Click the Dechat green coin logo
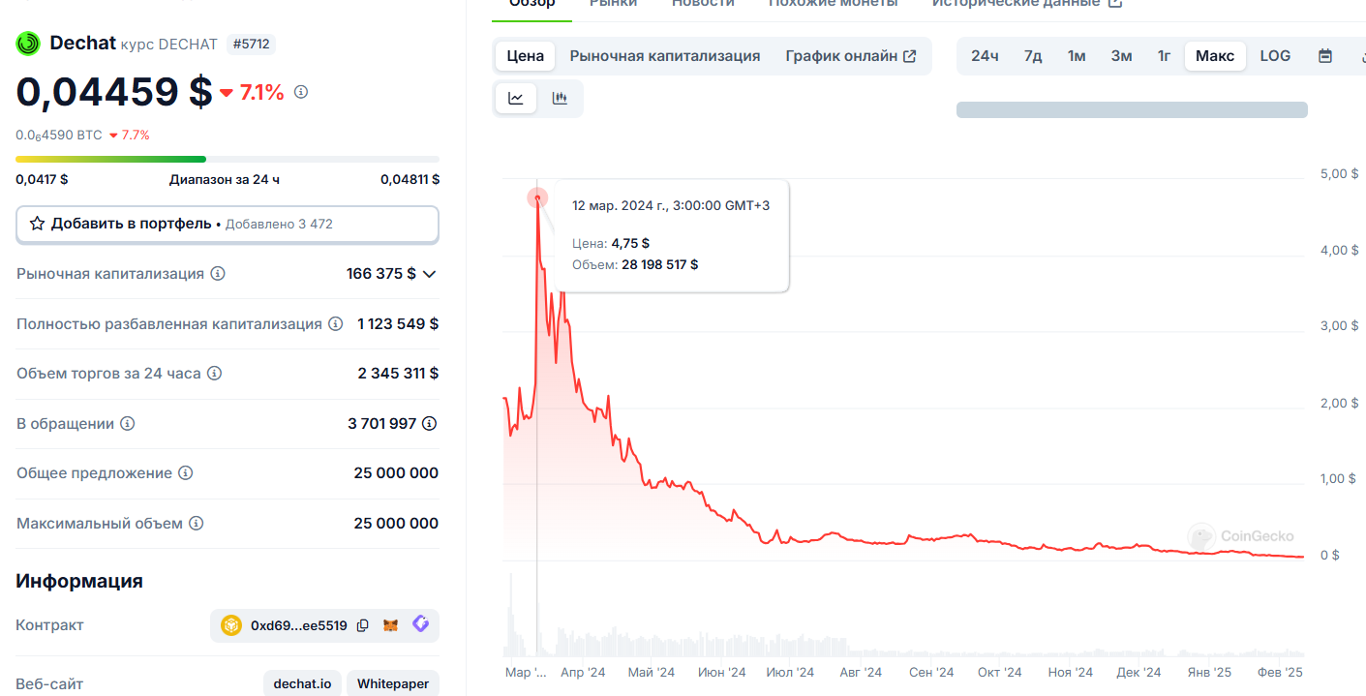 click(28, 43)
